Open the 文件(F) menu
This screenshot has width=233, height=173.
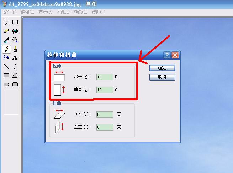pyautogui.click(x=10, y=12)
